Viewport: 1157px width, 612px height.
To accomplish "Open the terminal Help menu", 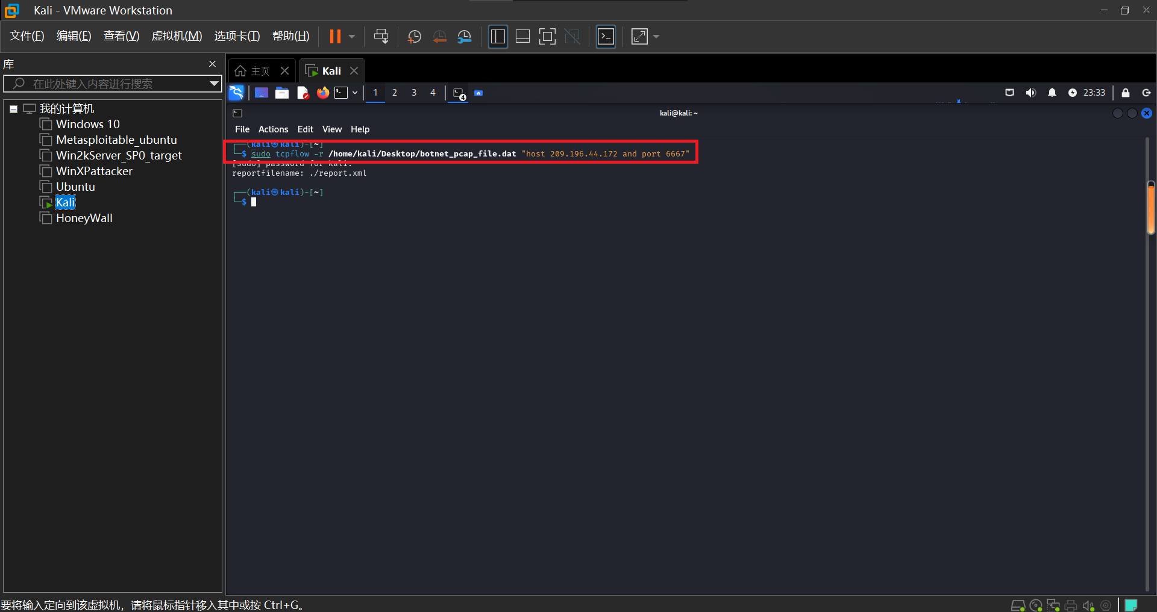I will click(x=360, y=129).
